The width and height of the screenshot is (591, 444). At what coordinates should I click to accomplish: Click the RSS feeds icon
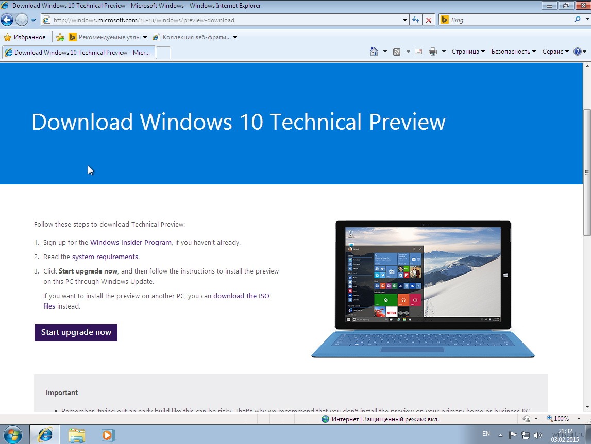(397, 52)
